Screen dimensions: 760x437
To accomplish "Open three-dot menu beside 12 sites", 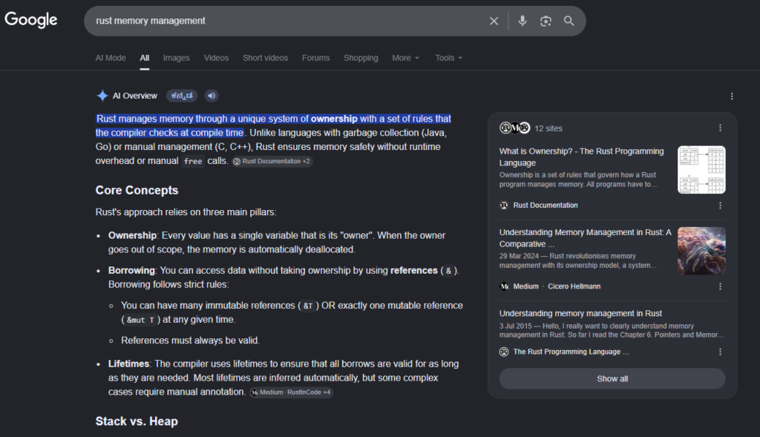I will (x=720, y=128).
